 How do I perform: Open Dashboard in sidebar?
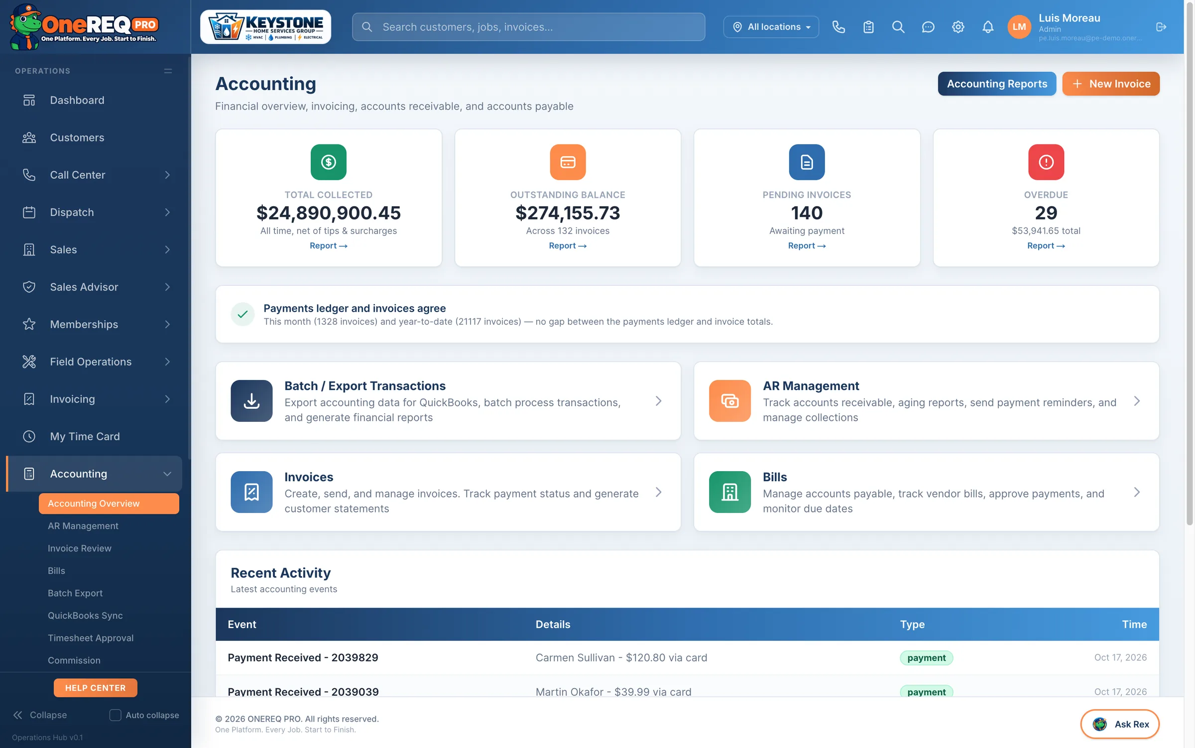click(x=95, y=100)
